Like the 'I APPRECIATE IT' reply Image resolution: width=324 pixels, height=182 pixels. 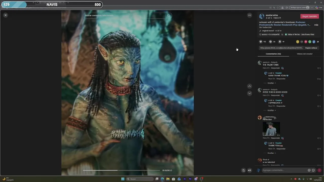pyautogui.click(x=318, y=106)
